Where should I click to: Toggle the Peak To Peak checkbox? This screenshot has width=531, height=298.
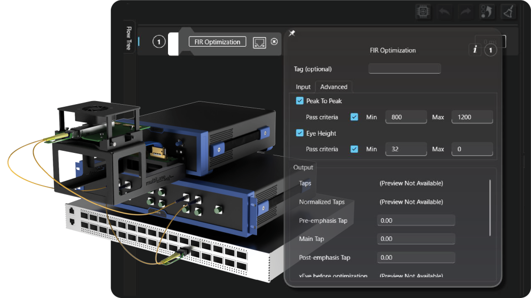pos(300,101)
